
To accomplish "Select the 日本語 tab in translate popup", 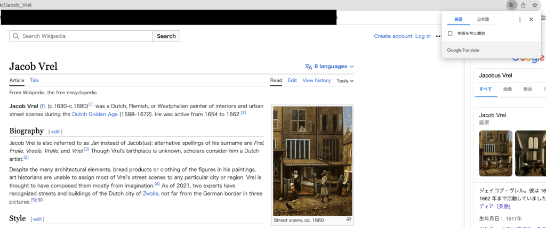I will click(x=483, y=20).
